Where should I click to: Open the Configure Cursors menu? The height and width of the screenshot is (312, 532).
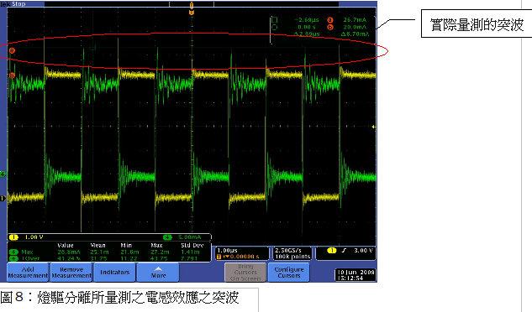(x=289, y=273)
